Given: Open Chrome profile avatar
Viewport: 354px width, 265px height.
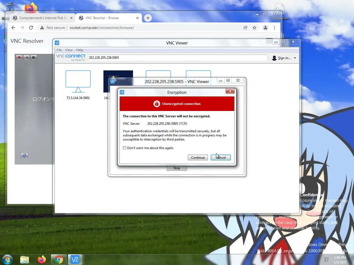Looking at the screenshot, I should (265, 28).
